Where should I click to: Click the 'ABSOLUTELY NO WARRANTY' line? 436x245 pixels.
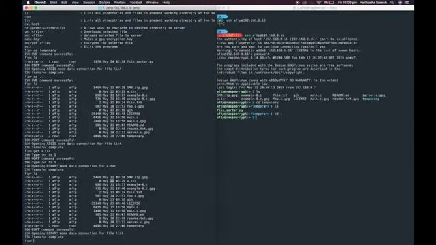pos(277,80)
